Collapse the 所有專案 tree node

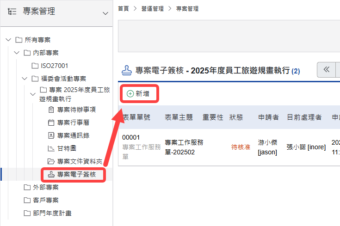[x=8, y=40]
